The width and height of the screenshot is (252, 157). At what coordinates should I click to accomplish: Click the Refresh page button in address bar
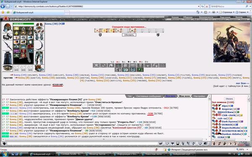(x=202, y=6)
